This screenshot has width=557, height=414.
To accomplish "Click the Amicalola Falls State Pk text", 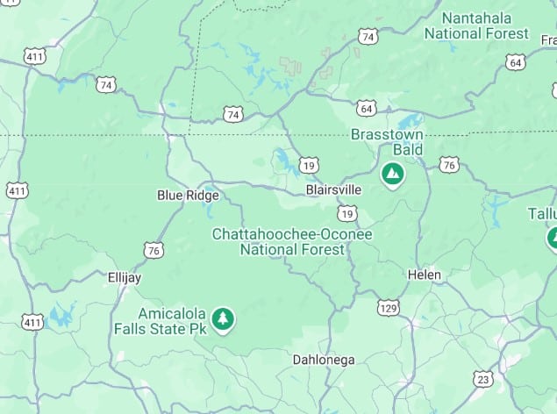I will click(161, 321).
